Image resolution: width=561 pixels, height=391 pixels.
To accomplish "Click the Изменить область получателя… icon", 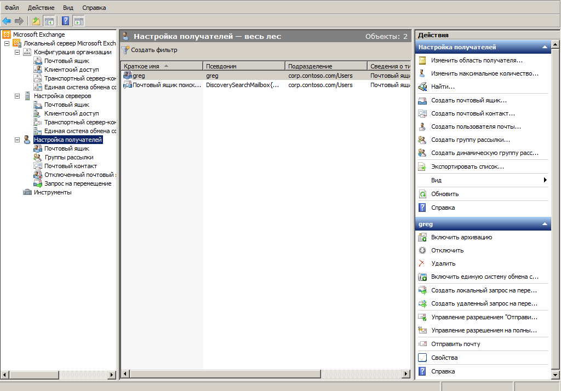I will point(422,60).
